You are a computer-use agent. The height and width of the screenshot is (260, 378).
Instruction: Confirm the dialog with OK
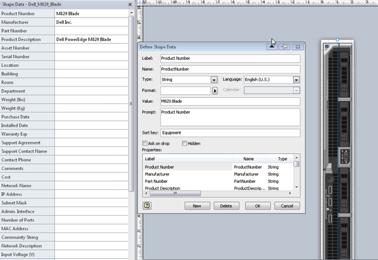click(258, 206)
